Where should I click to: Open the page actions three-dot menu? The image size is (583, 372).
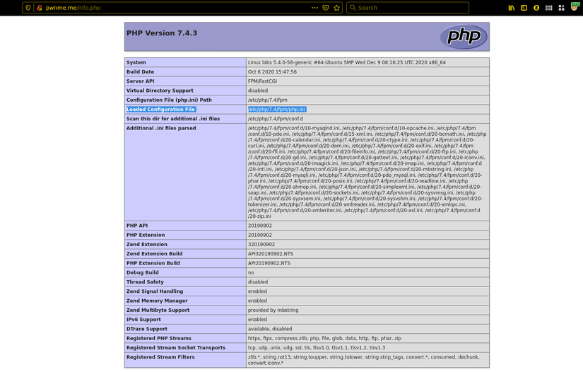(314, 8)
